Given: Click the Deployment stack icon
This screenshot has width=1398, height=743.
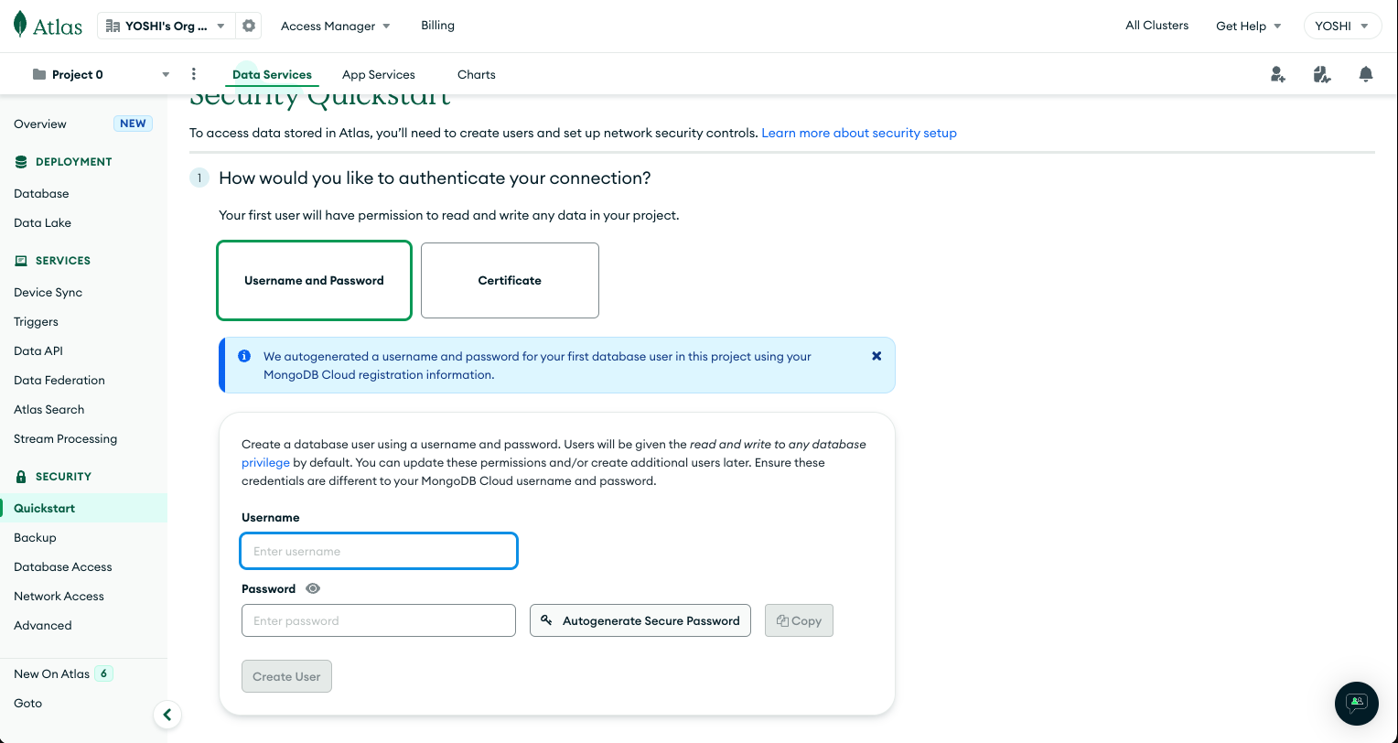Looking at the screenshot, I should tap(21, 162).
